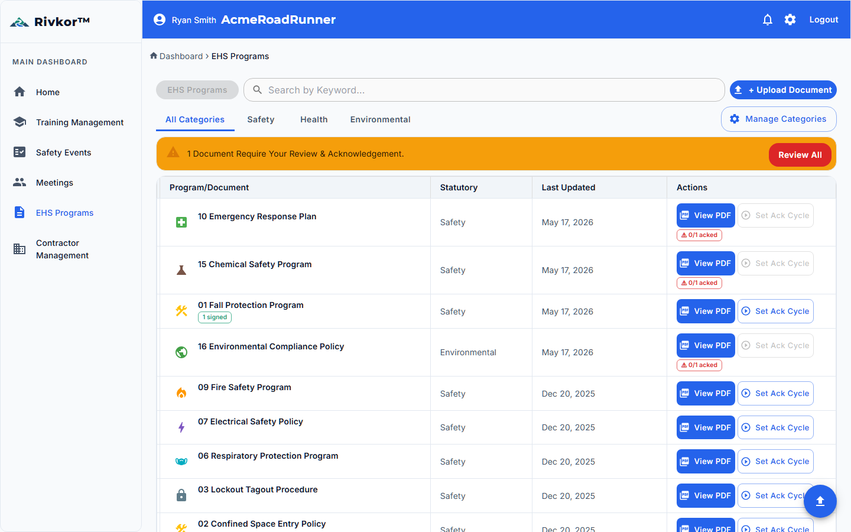851x532 pixels.
Task: Set Ack Cycle for Fire Safety Program
Action: tap(775, 393)
